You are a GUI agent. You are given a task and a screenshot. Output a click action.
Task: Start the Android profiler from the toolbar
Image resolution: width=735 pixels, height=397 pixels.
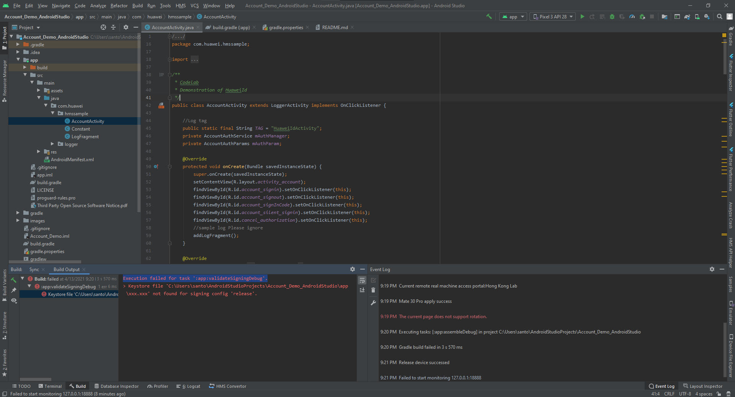632,17
